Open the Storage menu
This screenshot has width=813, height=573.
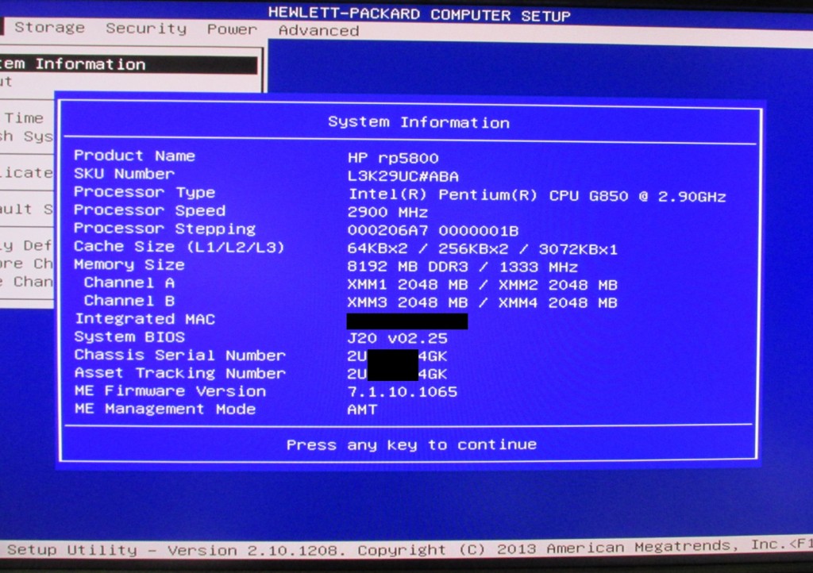(x=49, y=27)
